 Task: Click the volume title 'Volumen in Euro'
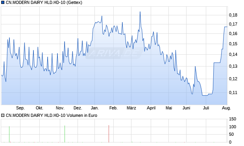(x=82, y=115)
